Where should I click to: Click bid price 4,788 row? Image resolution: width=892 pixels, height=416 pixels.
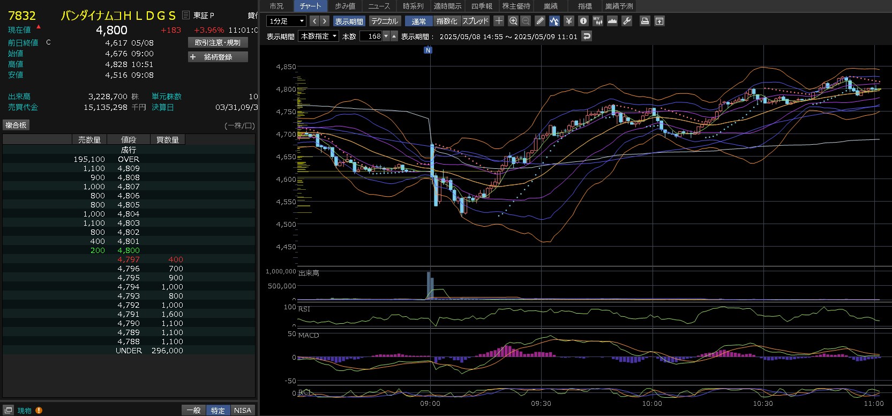(129, 341)
